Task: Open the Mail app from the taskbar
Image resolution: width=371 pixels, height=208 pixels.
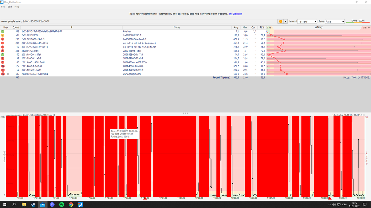Action: pos(43,204)
